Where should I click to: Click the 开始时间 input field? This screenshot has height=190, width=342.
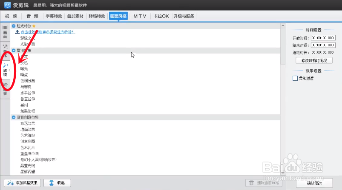point(323,38)
